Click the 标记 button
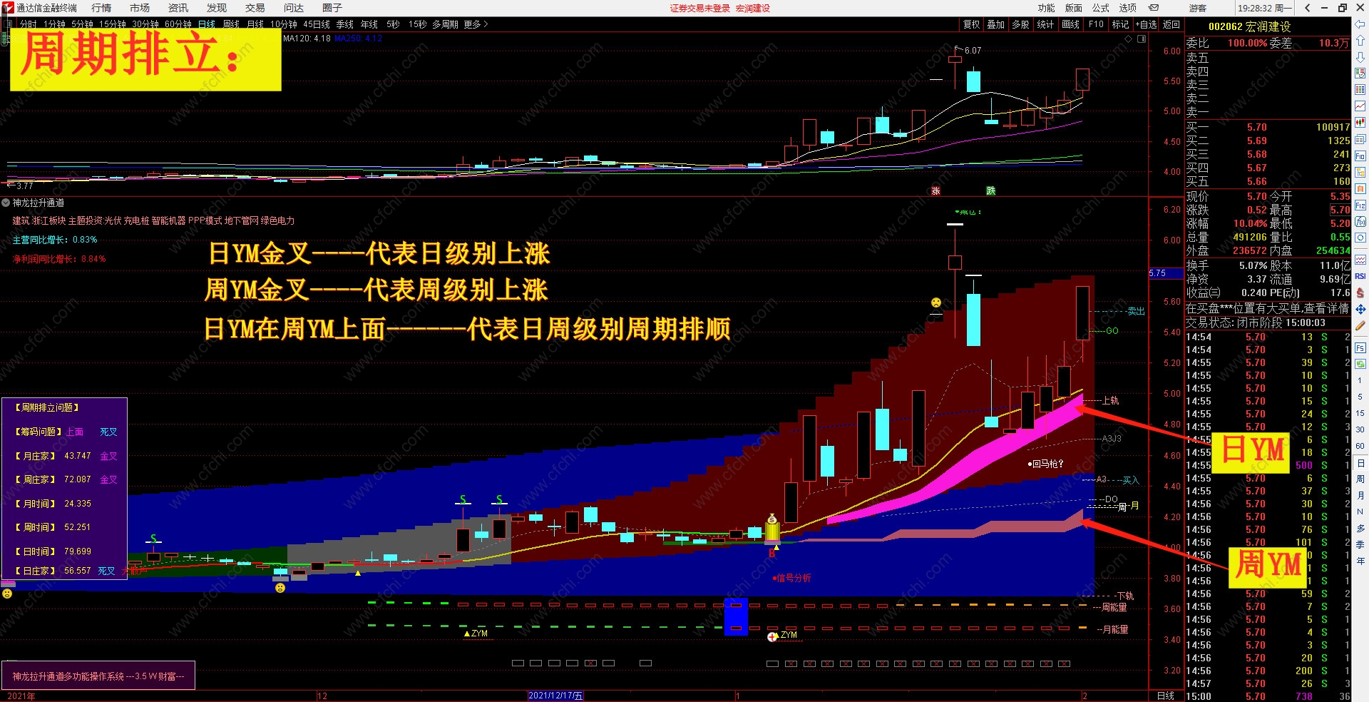This screenshot has height=702, width=1369. point(1121,24)
